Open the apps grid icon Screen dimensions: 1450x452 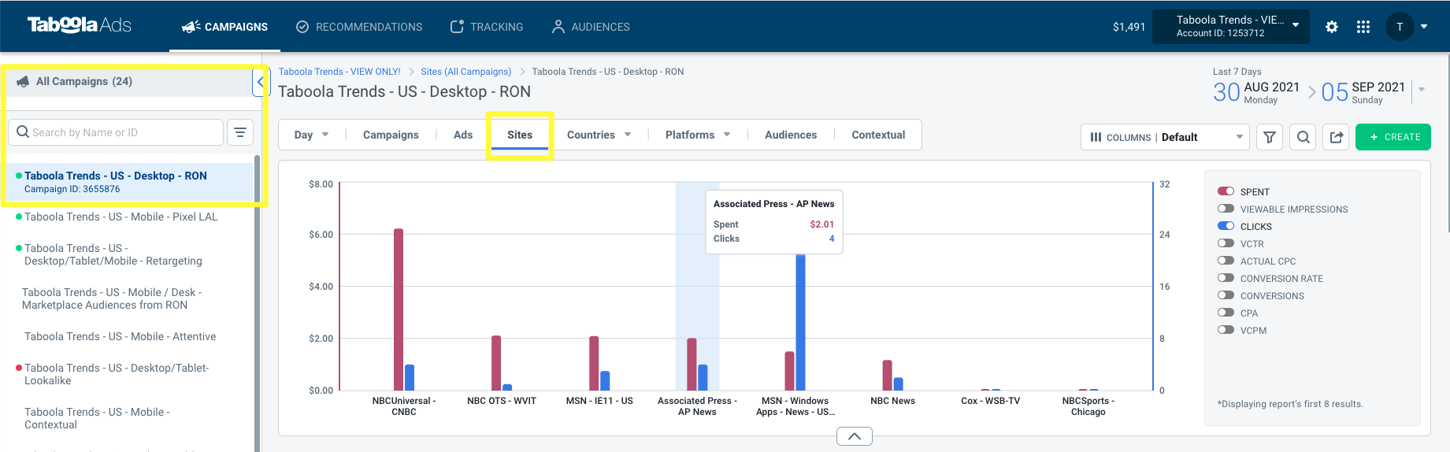(x=1363, y=27)
